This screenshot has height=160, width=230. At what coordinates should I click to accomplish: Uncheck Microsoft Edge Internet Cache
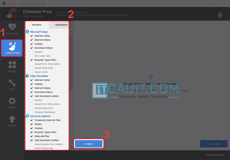(32, 36)
